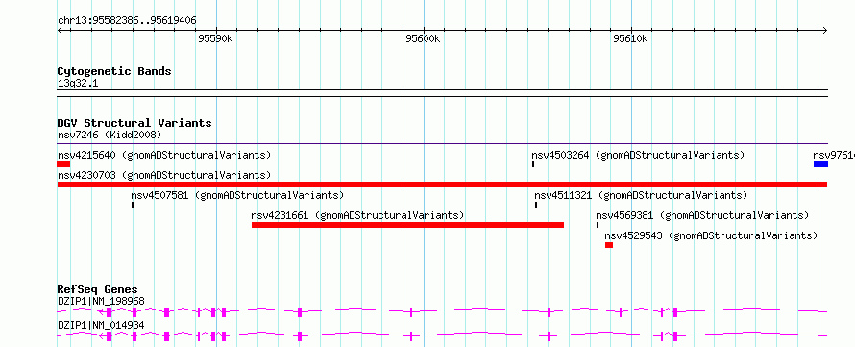Click the nsv4511321 small black marker
The image size is (855, 347).
click(x=536, y=205)
